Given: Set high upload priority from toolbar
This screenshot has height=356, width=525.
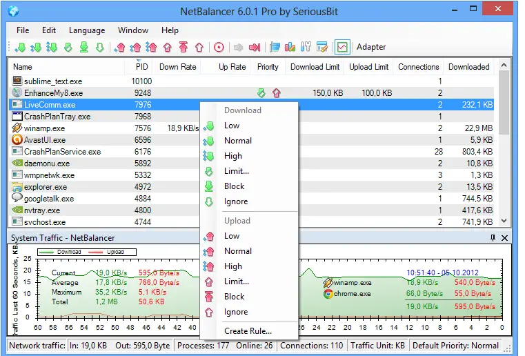Looking at the screenshot, I should (x=151, y=47).
